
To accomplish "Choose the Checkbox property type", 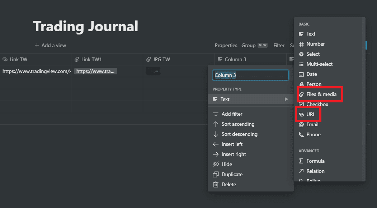I will click(x=317, y=104).
